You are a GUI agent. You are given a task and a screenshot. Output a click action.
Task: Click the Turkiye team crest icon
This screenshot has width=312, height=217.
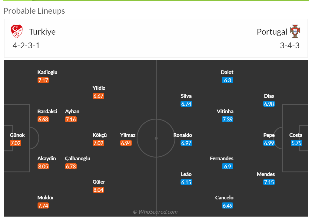tap(17, 32)
